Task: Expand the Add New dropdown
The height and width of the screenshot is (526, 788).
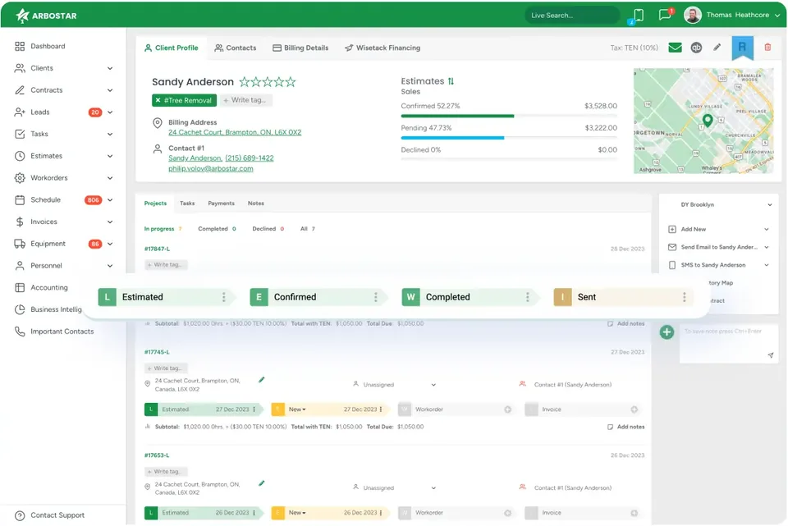Action: coord(767,229)
